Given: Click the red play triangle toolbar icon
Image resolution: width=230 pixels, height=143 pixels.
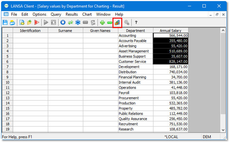Looking at the screenshot, I should click(x=37, y=23).
